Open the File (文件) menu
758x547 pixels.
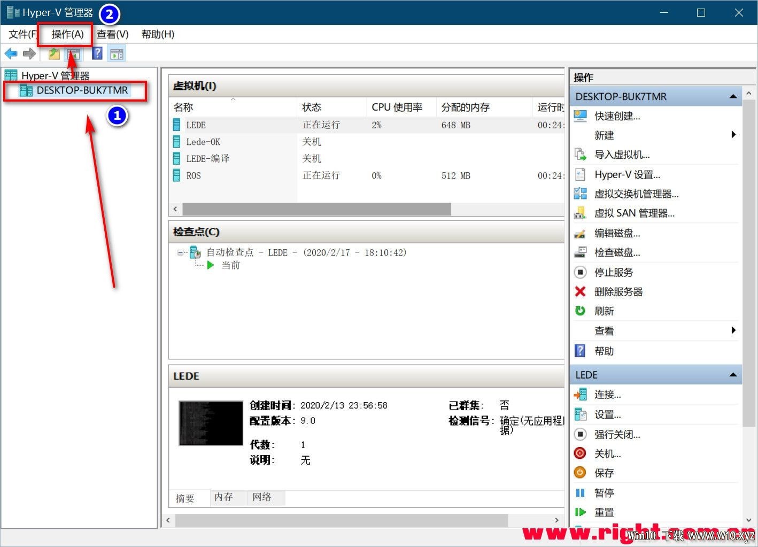coord(22,34)
